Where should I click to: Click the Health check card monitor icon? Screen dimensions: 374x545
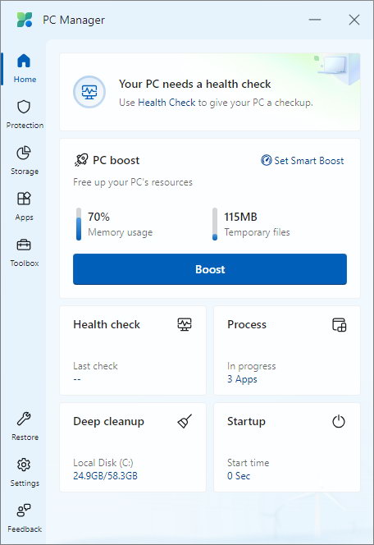pyautogui.click(x=185, y=324)
